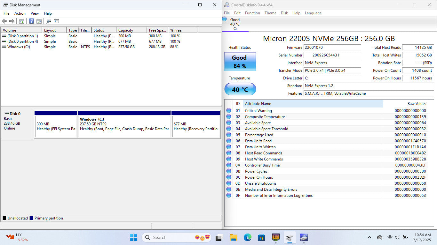Open the Action menu in Disk Management
The height and width of the screenshot is (245, 437).
tap(20, 13)
